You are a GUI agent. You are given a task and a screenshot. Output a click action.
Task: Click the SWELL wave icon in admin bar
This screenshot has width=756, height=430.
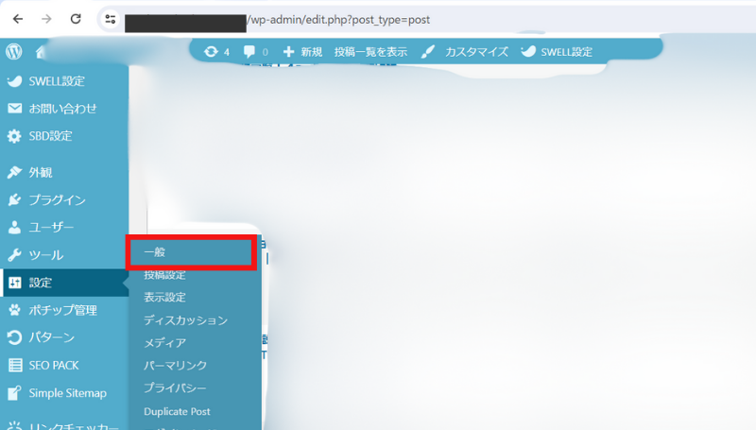click(x=528, y=51)
